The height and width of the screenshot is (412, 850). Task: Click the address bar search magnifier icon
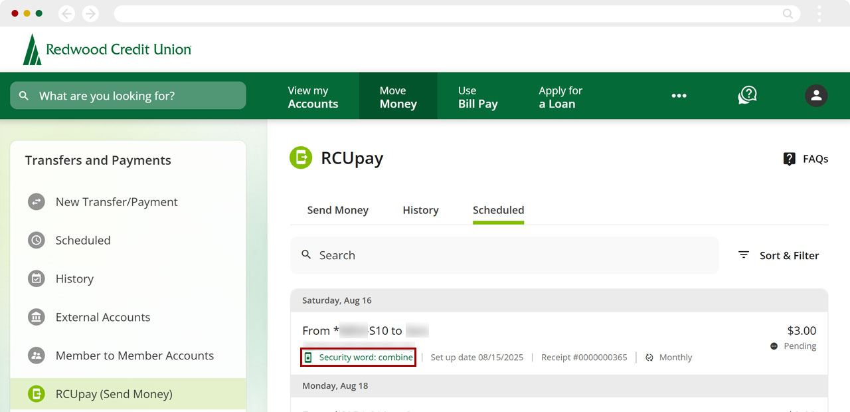point(788,13)
